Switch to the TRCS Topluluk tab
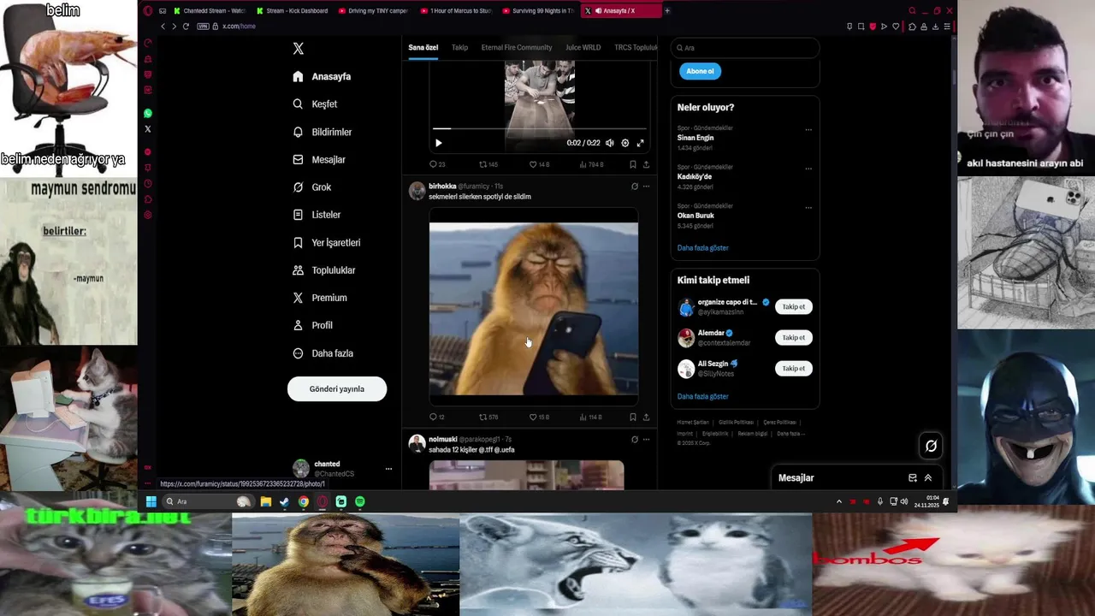Image resolution: width=1095 pixels, height=616 pixels. [x=636, y=48]
